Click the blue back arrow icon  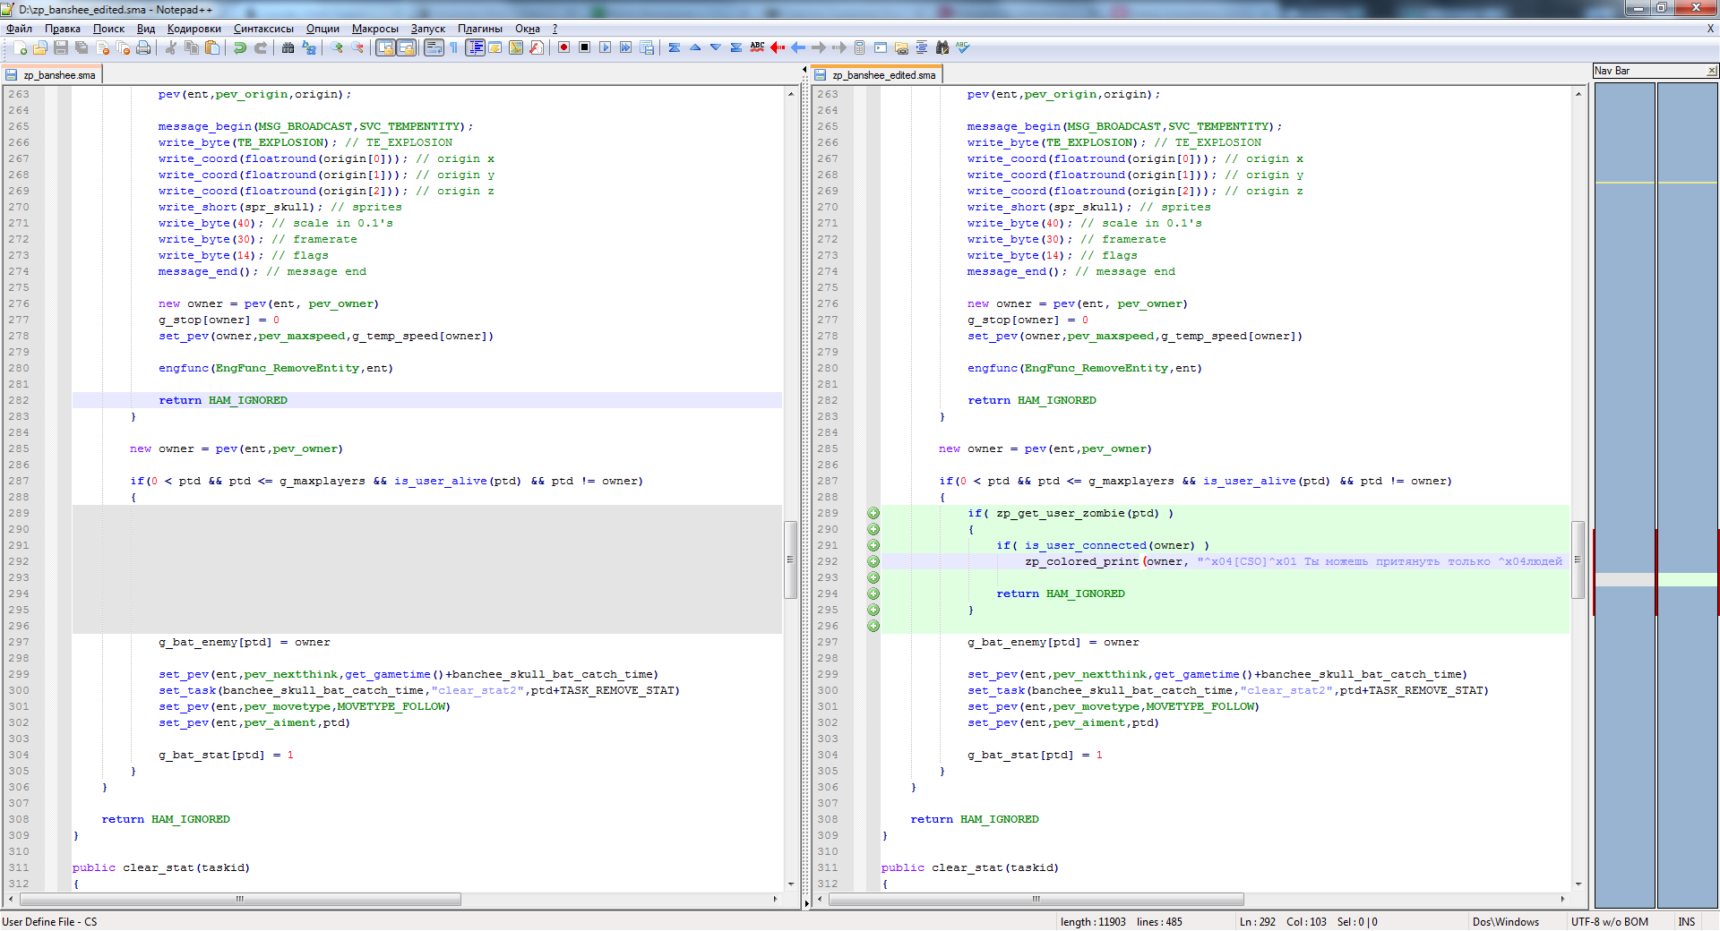pos(798,47)
